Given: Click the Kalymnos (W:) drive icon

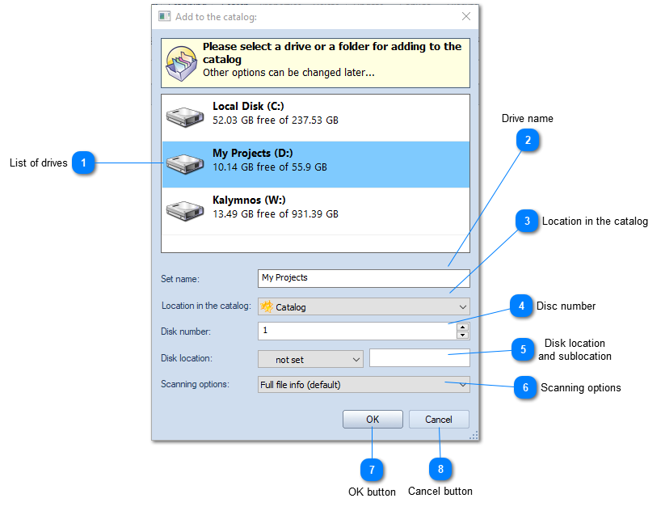Looking at the screenshot, I should click(x=185, y=208).
